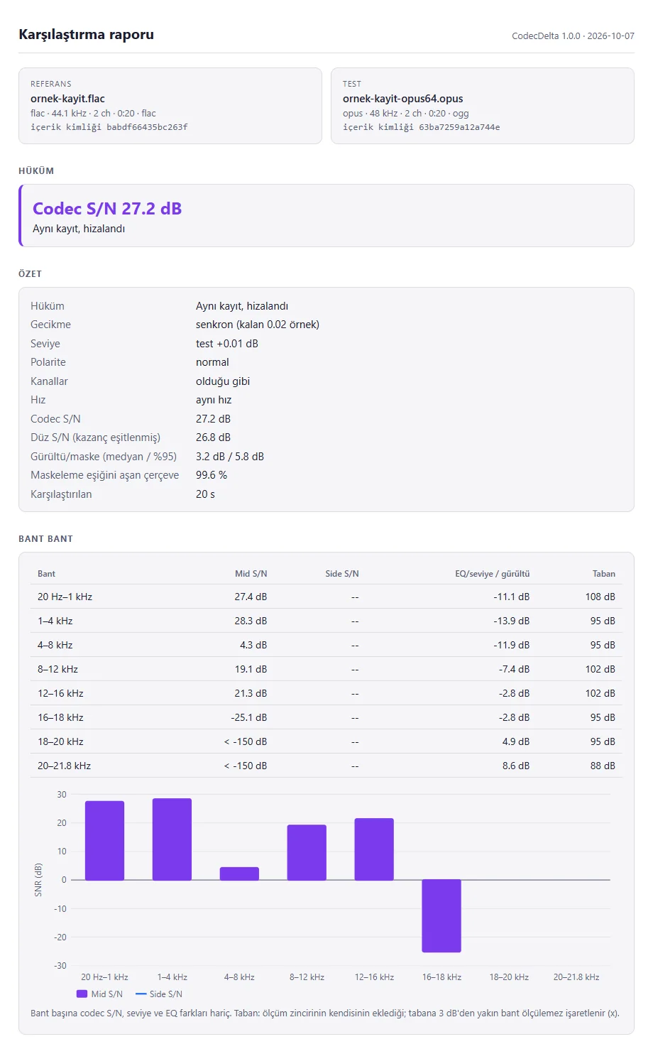Click the "senkron (kalan 0.02 örnek)" value
This screenshot has width=653, height=1044.
[258, 325]
